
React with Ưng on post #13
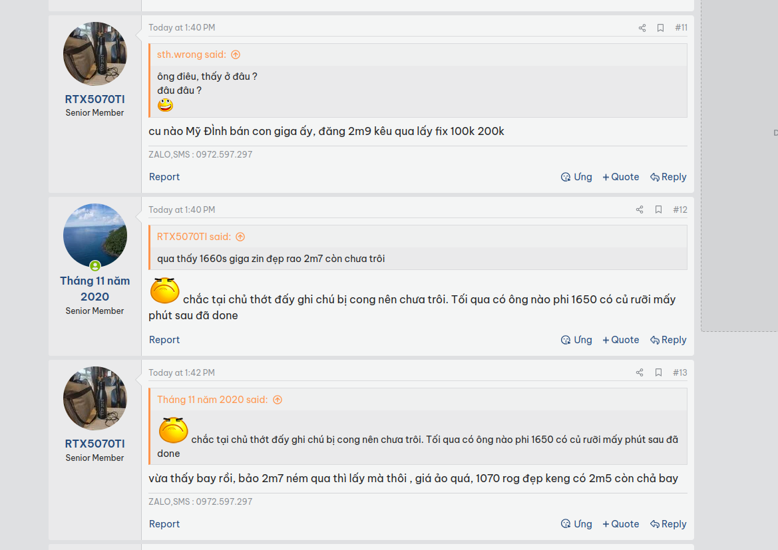click(576, 524)
